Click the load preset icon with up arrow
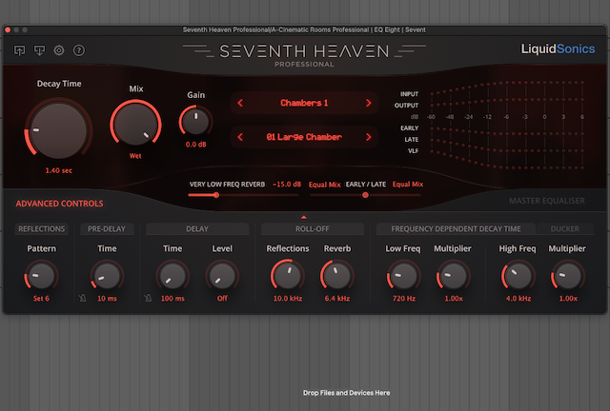Screen dimensions: 610x411 click(19, 50)
